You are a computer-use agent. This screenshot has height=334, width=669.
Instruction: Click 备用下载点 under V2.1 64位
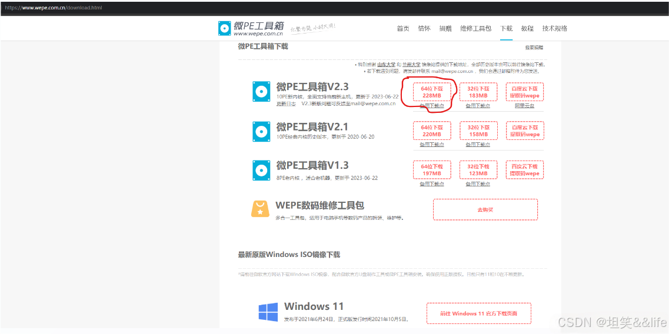click(431, 145)
